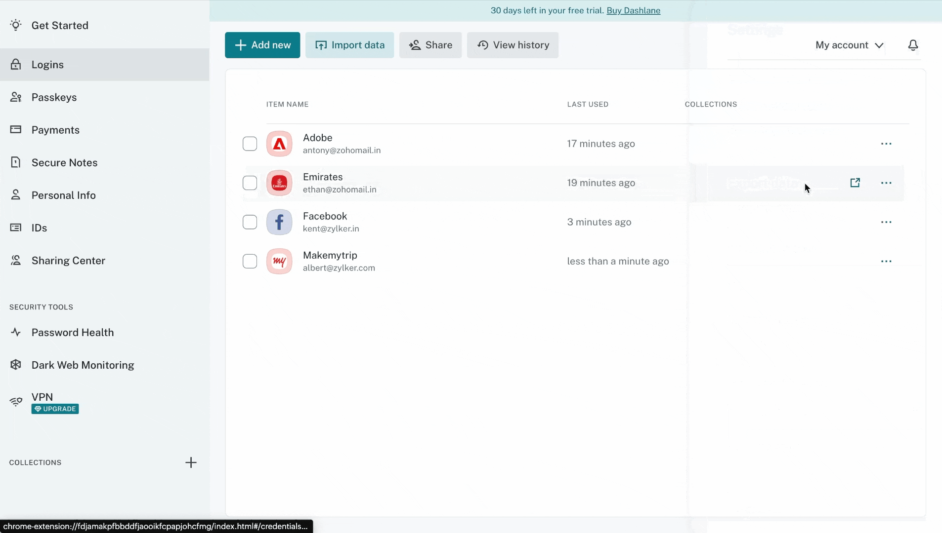Select the Makemytrip login checkbox

pyautogui.click(x=250, y=261)
